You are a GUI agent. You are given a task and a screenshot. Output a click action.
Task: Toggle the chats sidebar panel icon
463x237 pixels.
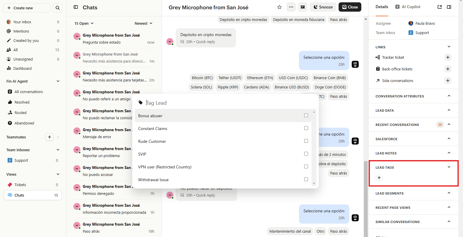(x=76, y=7)
